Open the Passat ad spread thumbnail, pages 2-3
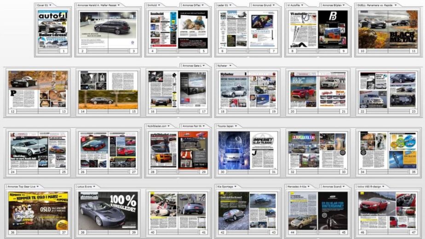425x239 pixels. [108, 29]
